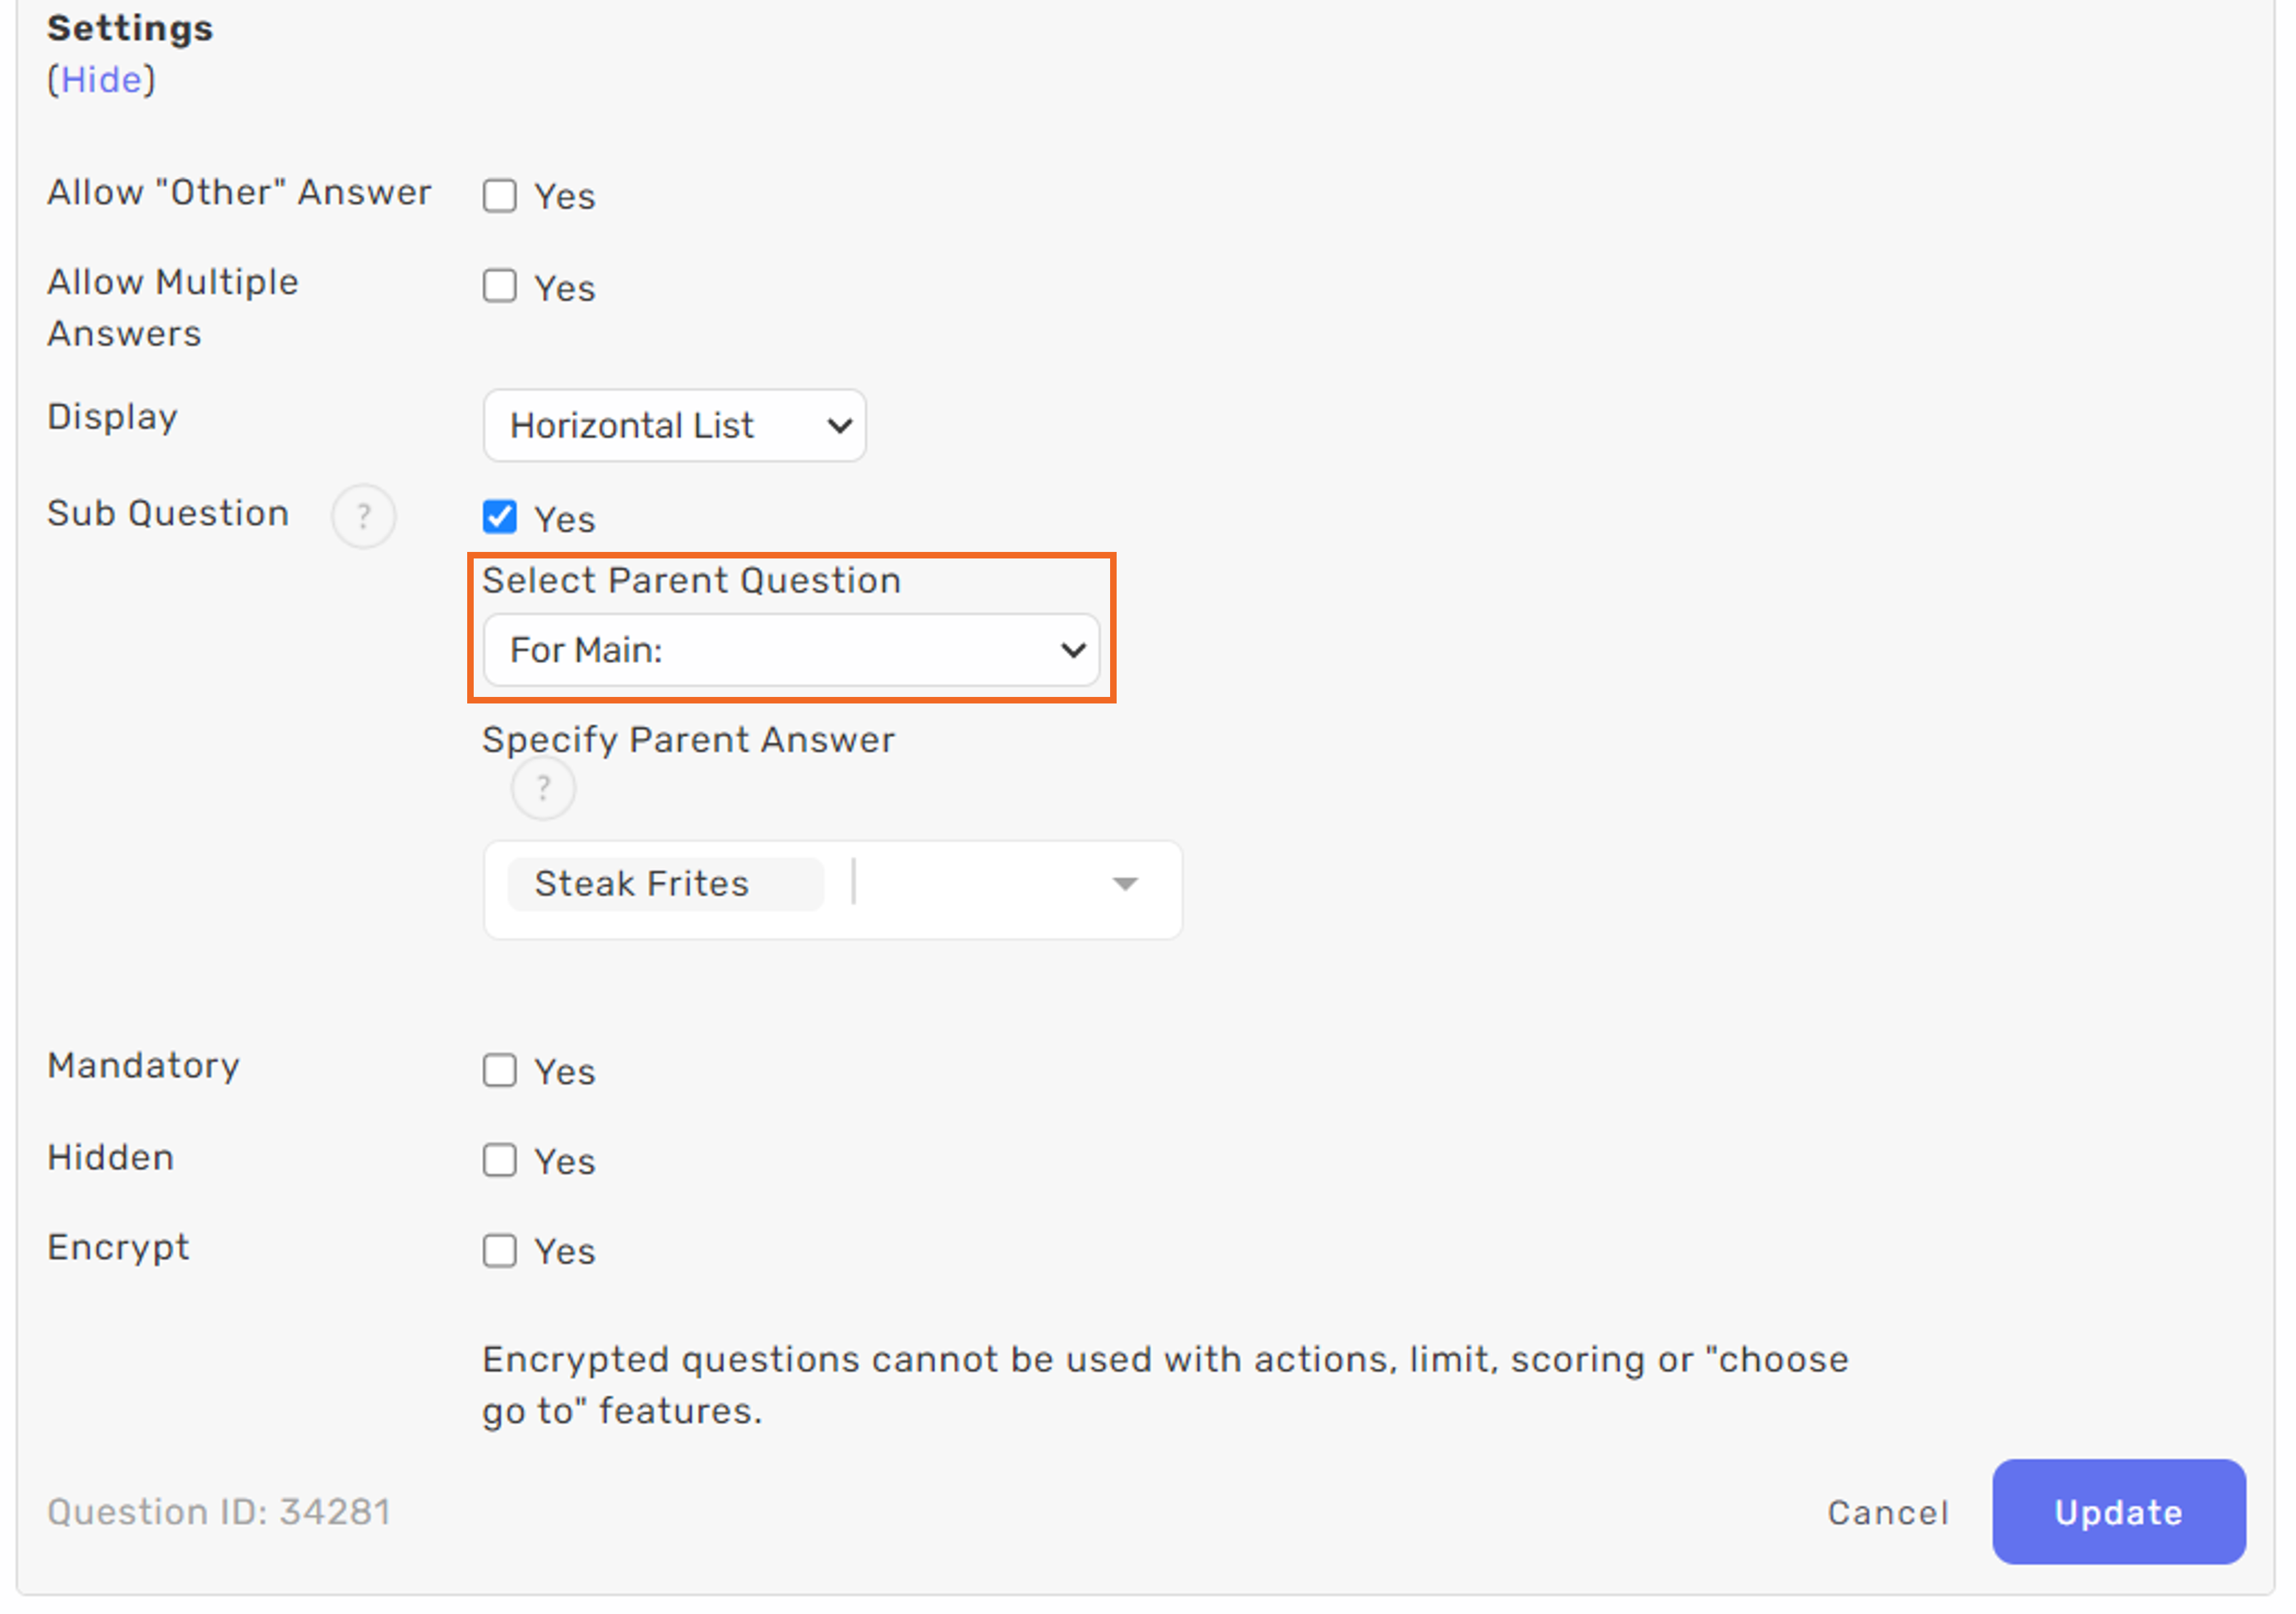Click the Cancel button
Viewport: 2296px width, 1614px height.
click(x=1886, y=1513)
